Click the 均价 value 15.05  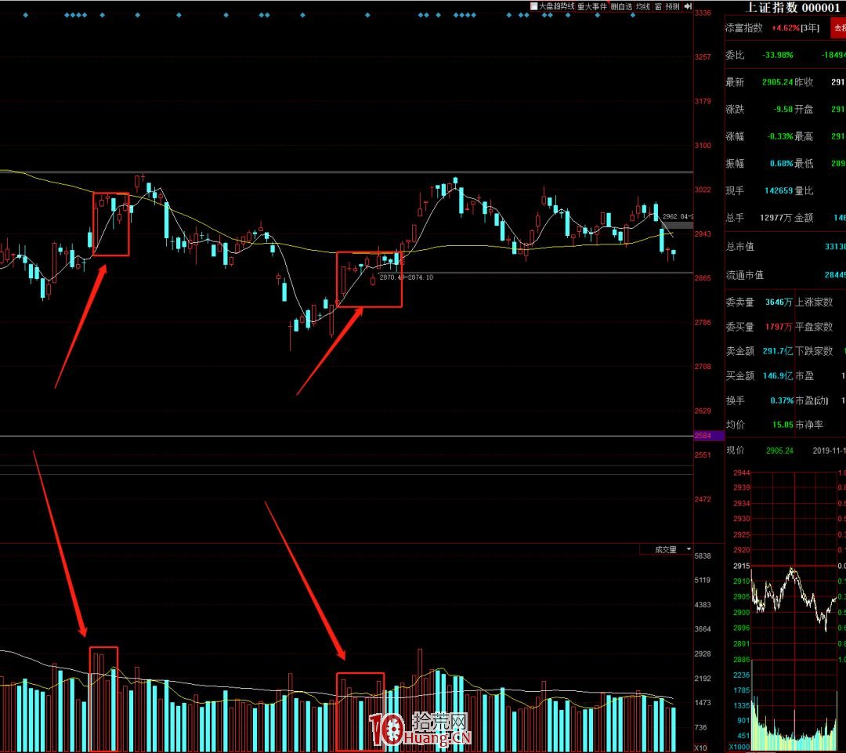[783, 425]
